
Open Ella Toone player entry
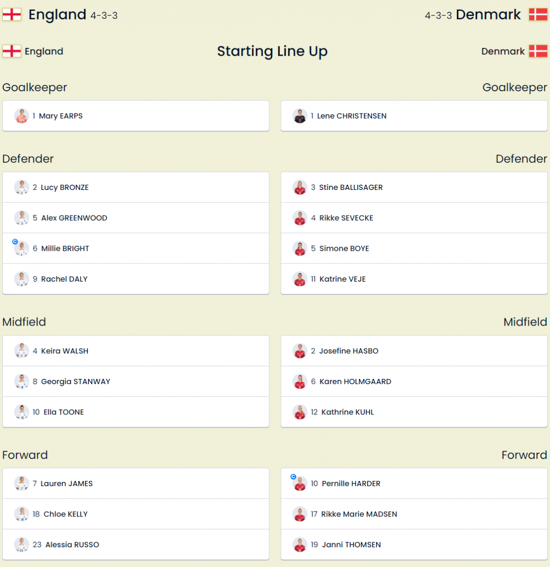pyautogui.click(x=136, y=412)
